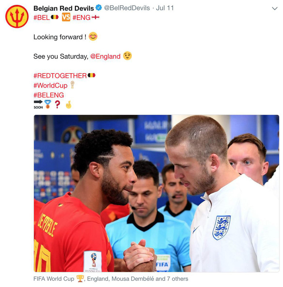Click the winking face emoji

tap(127, 56)
